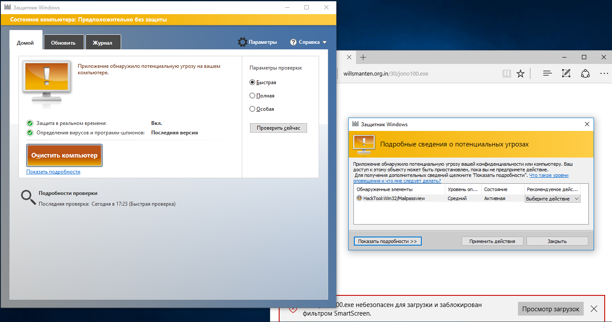Image resolution: width=612 pixels, height=322 pixels.
Task: Click green check beside Определения вирусов
Action: 30,133
